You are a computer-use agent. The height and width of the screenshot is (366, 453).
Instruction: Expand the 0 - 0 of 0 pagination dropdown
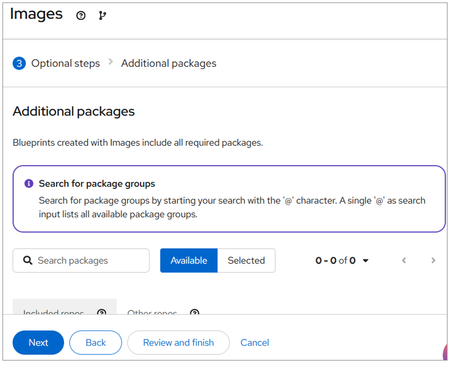pyautogui.click(x=342, y=261)
